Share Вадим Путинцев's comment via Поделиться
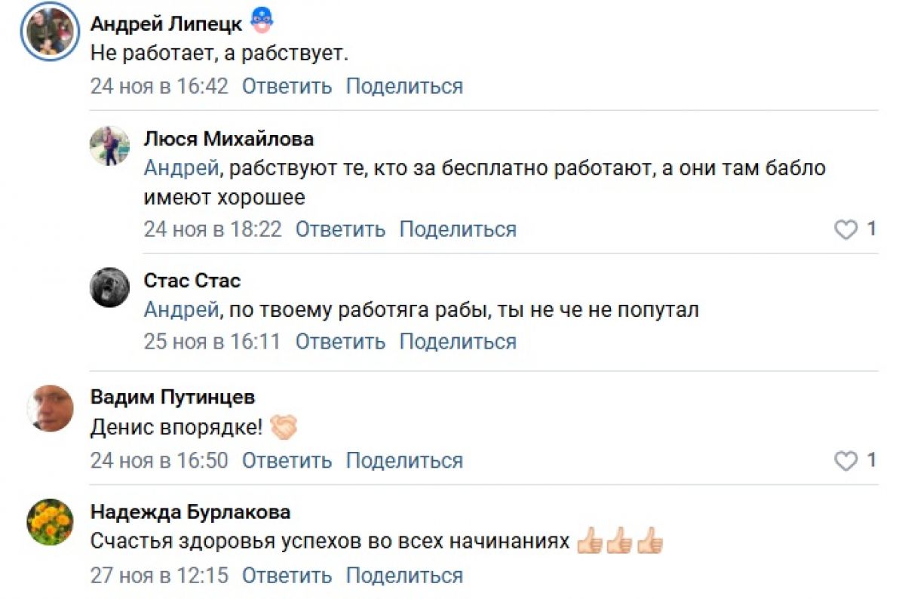This screenshot has height=599, width=905. click(404, 460)
